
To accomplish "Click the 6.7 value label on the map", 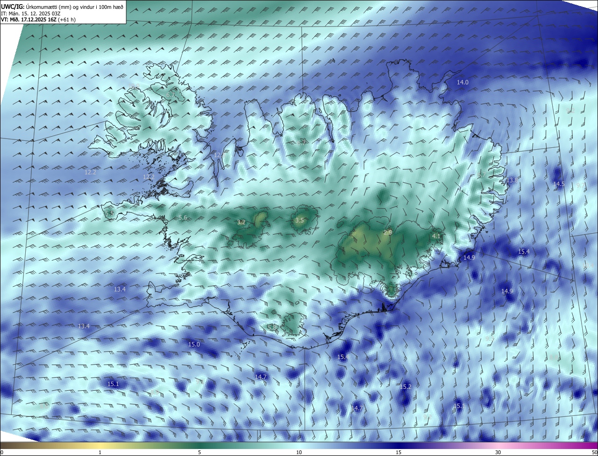I will [171, 95].
